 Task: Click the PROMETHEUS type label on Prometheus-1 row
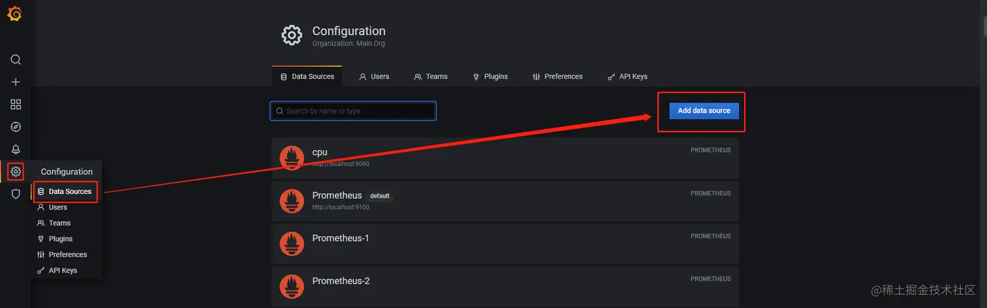click(x=711, y=236)
